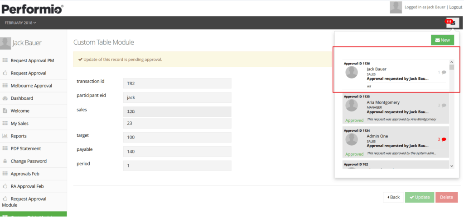Click participant eid field containing jack
The image size is (464, 217).
pos(177,97)
